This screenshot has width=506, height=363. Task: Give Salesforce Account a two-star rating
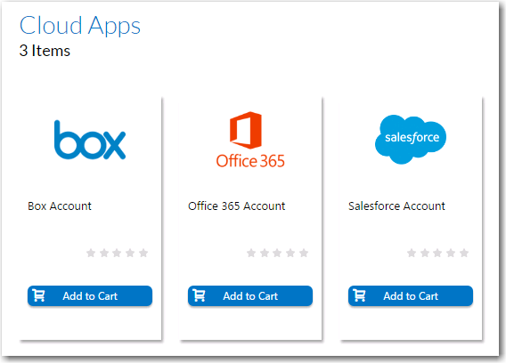tap(425, 253)
